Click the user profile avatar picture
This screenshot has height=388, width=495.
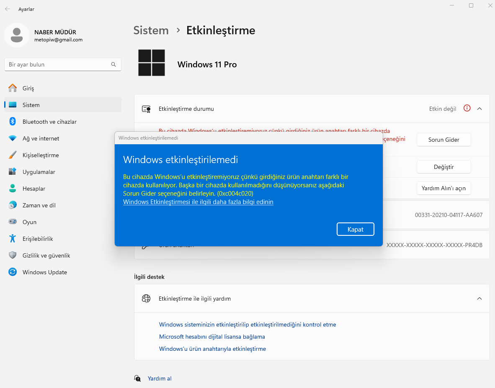click(x=17, y=35)
